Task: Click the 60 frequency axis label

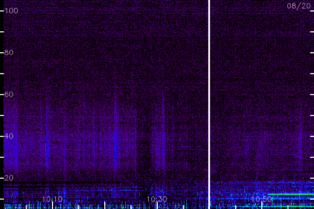Action: tap(9, 94)
